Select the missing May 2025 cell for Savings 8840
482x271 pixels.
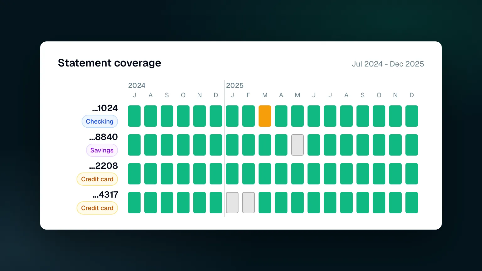297,145
